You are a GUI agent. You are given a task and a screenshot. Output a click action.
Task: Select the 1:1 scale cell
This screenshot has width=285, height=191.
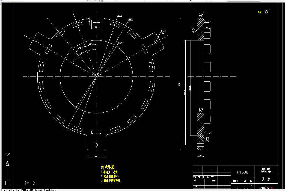(251, 186)
